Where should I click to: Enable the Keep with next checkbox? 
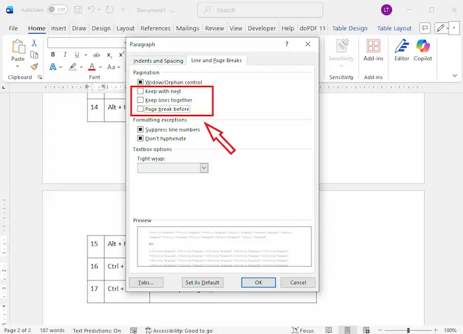pyautogui.click(x=140, y=91)
